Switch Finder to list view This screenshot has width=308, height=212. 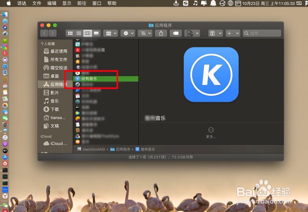79,33
